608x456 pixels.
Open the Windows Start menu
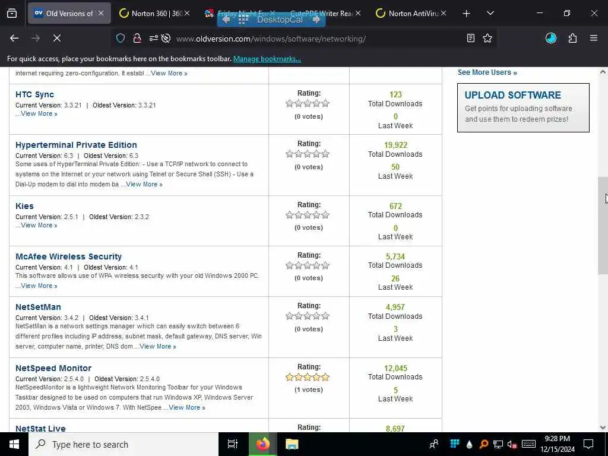point(14,444)
